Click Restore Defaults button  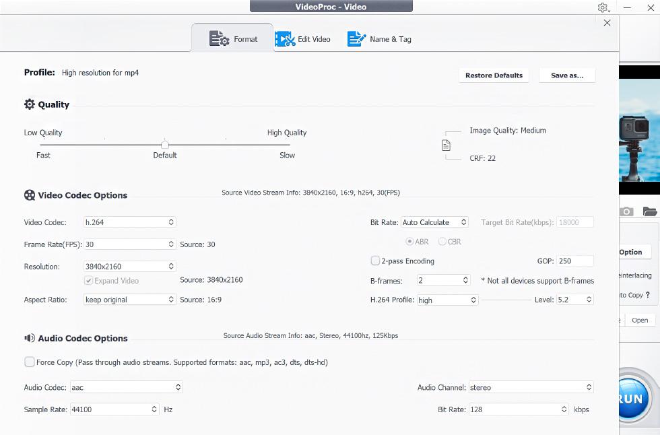(x=494, y=75)
